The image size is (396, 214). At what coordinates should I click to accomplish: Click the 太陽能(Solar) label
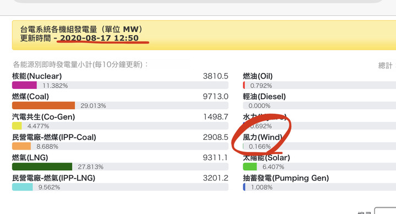(266, 158)
